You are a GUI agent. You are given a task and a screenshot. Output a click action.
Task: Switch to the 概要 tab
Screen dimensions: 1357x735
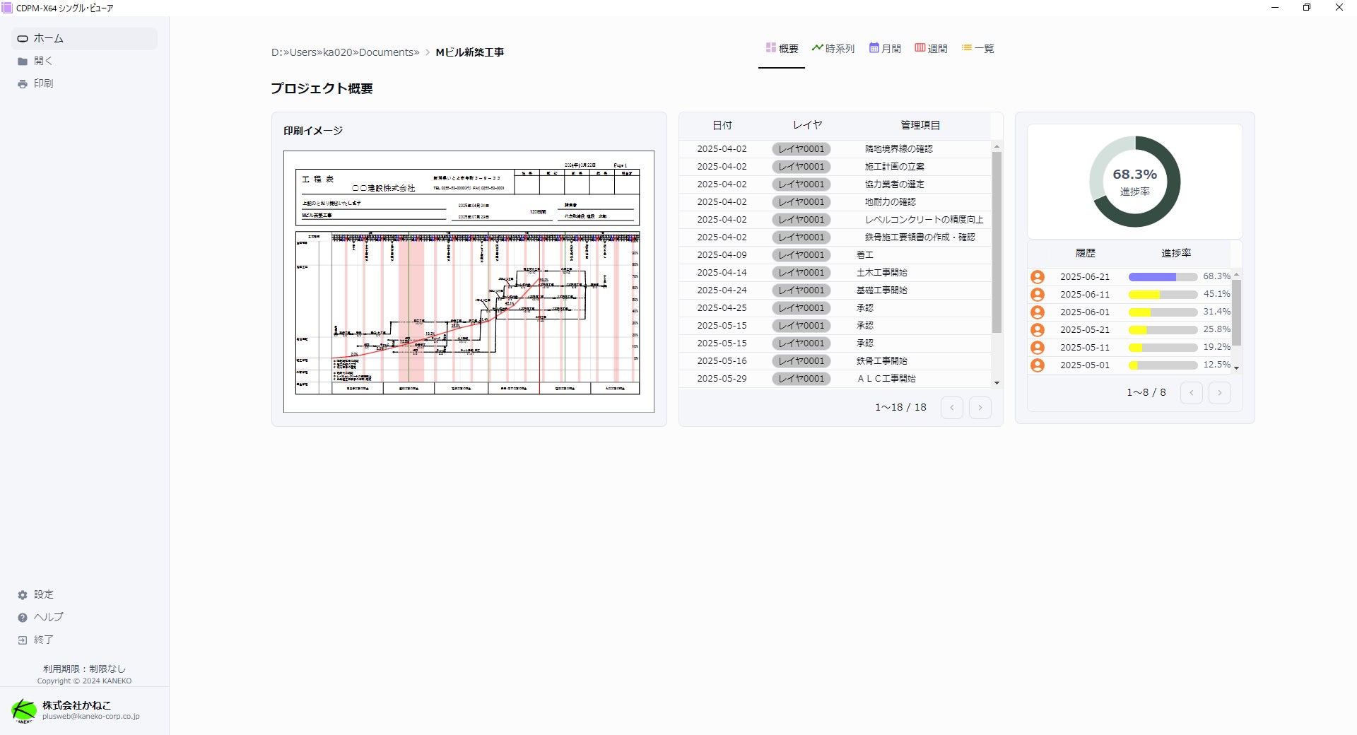pos(782,49)
